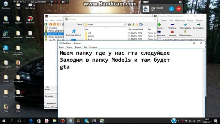Image resolution: width=220 pixels, height=124 pixels.
Task: Open the MediaGet desktop shortcut
Action: 6,34
